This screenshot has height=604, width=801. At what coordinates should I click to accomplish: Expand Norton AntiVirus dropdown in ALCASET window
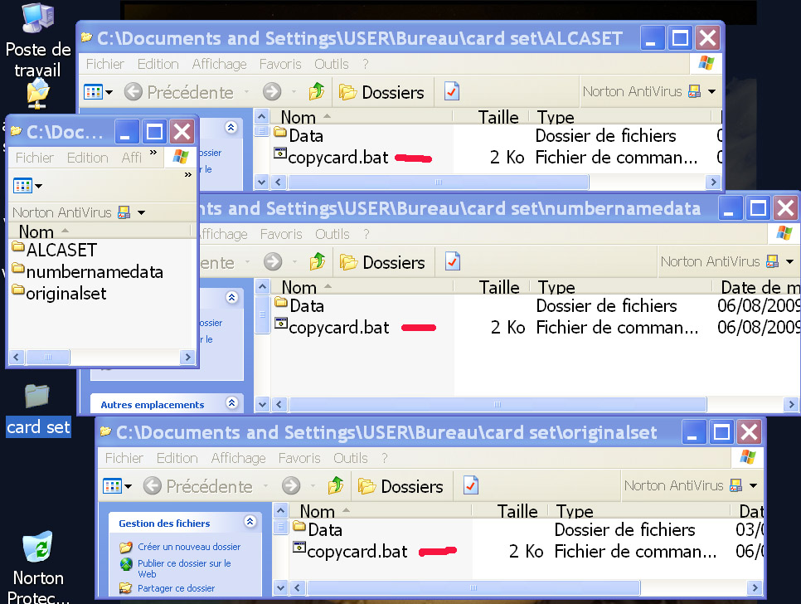711,92
